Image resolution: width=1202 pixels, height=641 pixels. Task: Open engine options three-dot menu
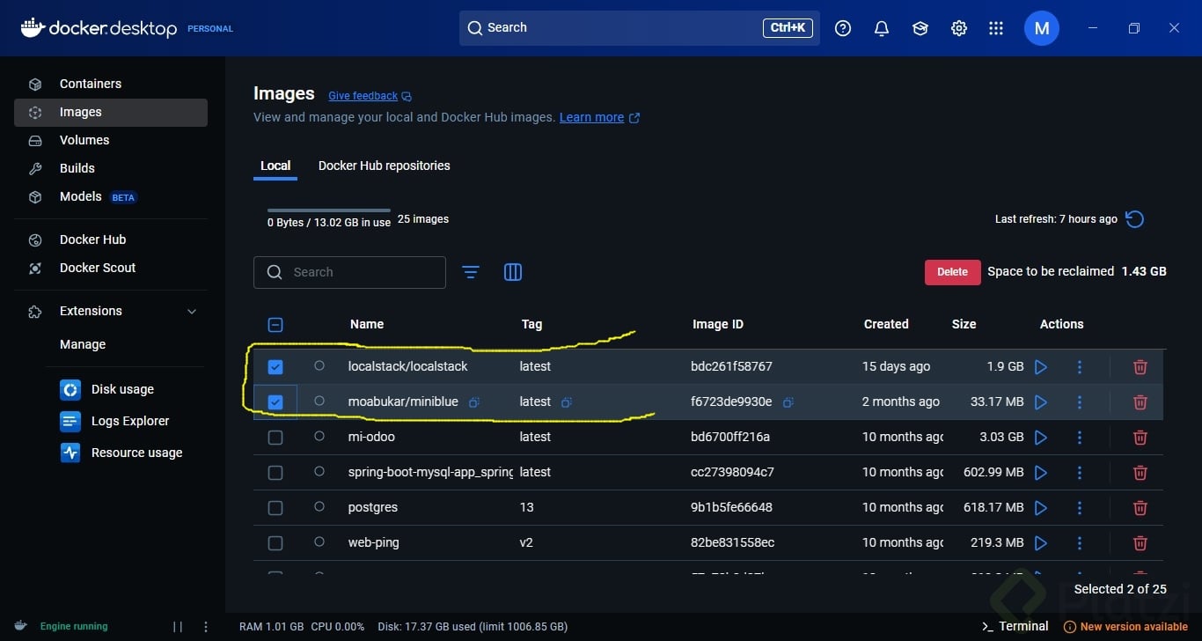(206, 627)
